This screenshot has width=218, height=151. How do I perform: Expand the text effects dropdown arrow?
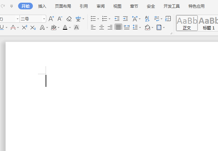47,28
